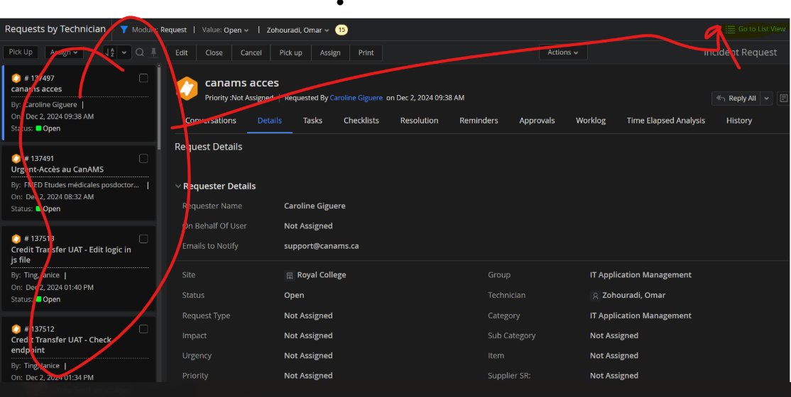Open the Approvals tab
The height and width of the screenshot is (397, 791).
coord(537,121)
